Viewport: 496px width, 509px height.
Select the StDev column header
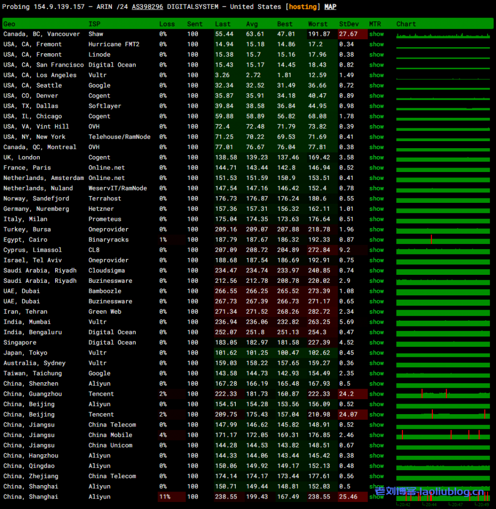[348, 24]
